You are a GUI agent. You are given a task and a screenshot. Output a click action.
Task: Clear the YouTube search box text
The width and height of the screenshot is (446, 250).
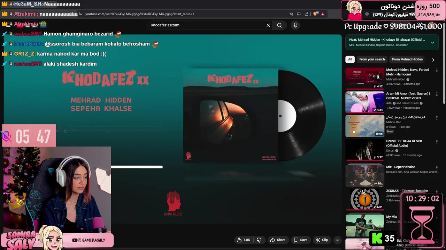pos(268,25)
